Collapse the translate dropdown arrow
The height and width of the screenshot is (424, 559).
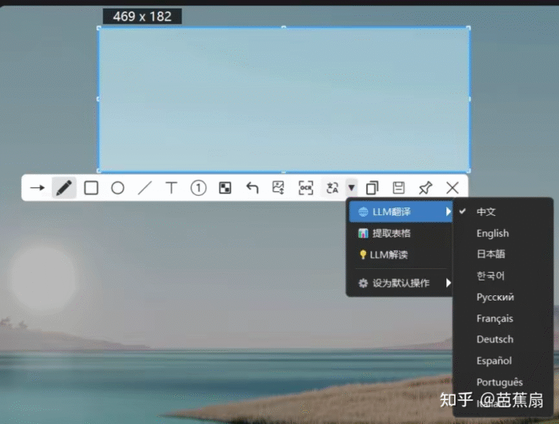click(x=351, y=187)
